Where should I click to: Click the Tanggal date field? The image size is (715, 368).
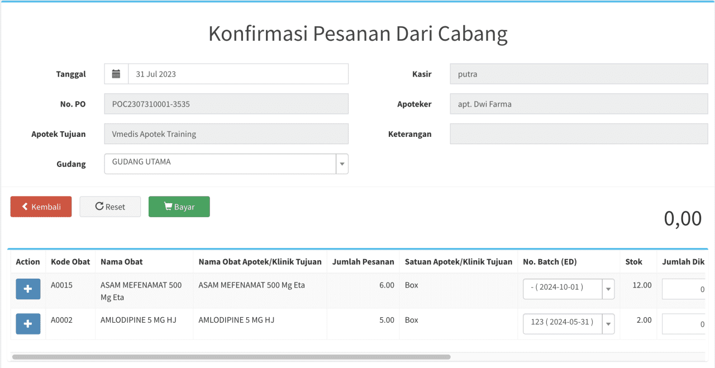[238, 74]
